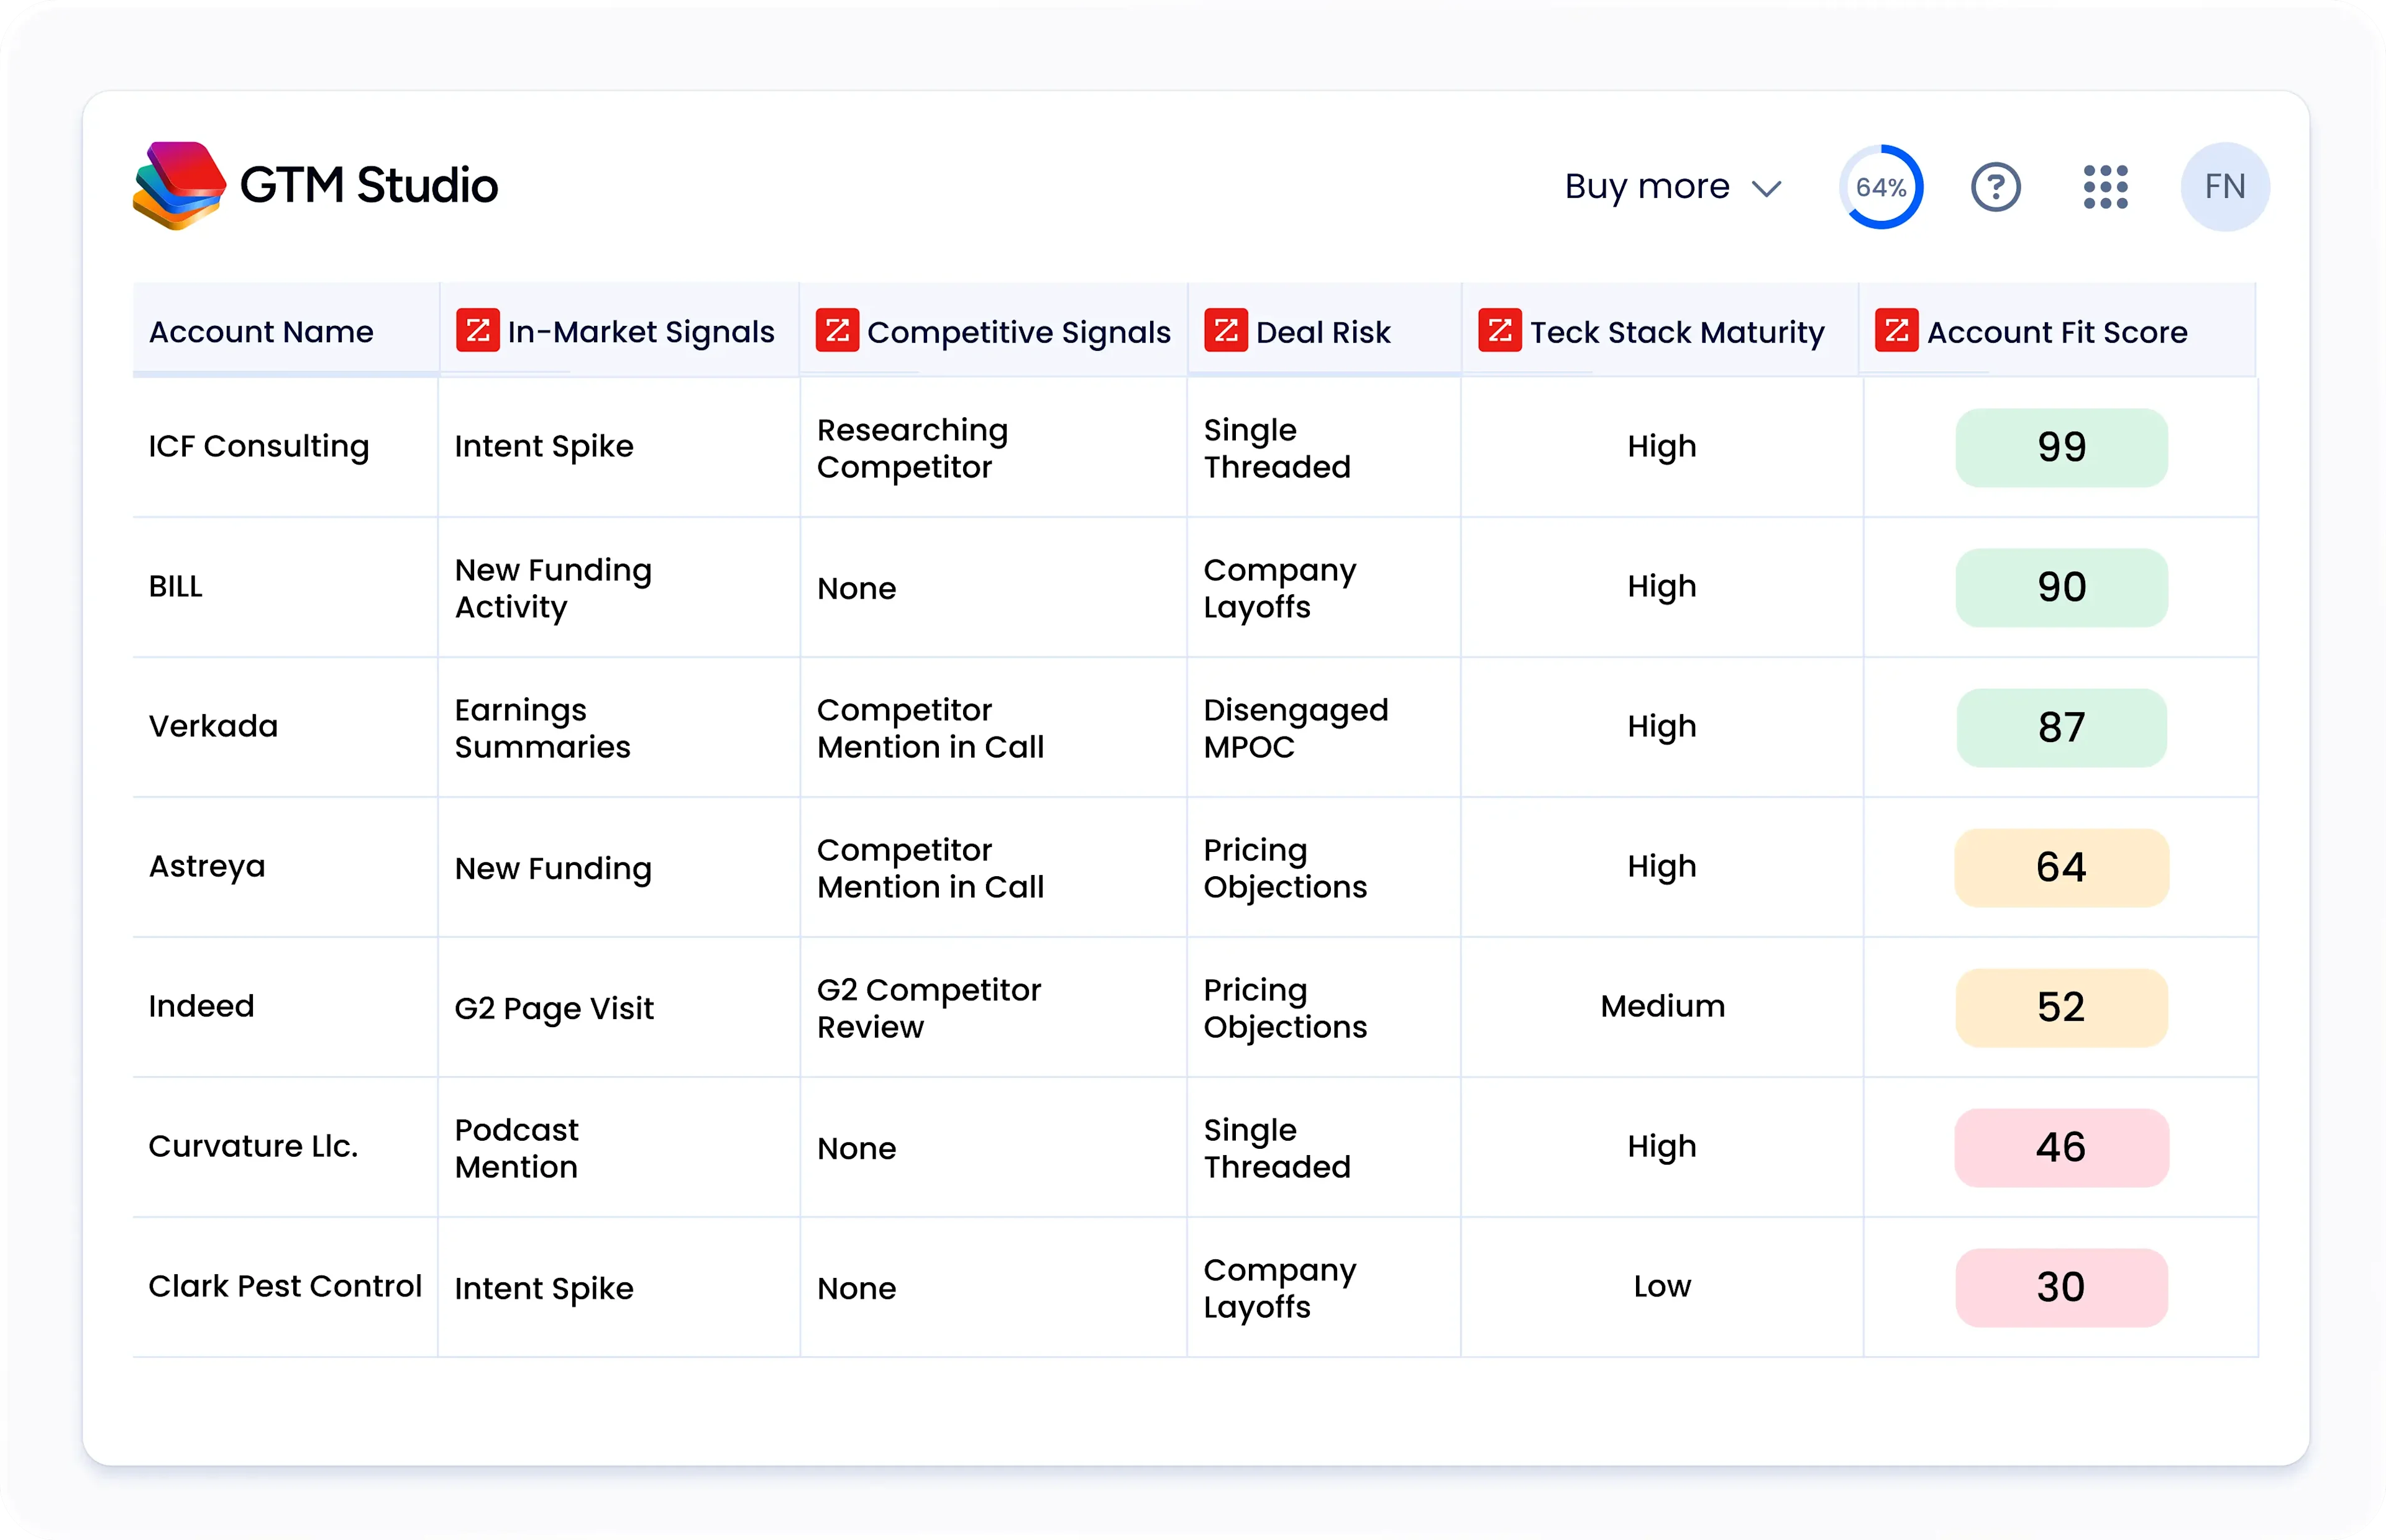Select the Competitive Signals column header
This screenshot has width=2386, height=1540.
(x=994, y=331)
